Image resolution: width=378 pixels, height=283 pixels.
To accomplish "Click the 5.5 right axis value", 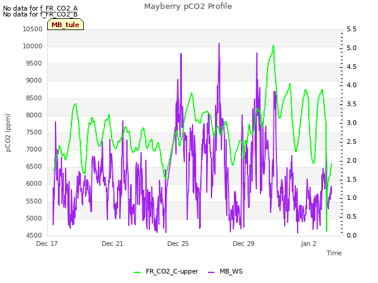I will point(351,29).
